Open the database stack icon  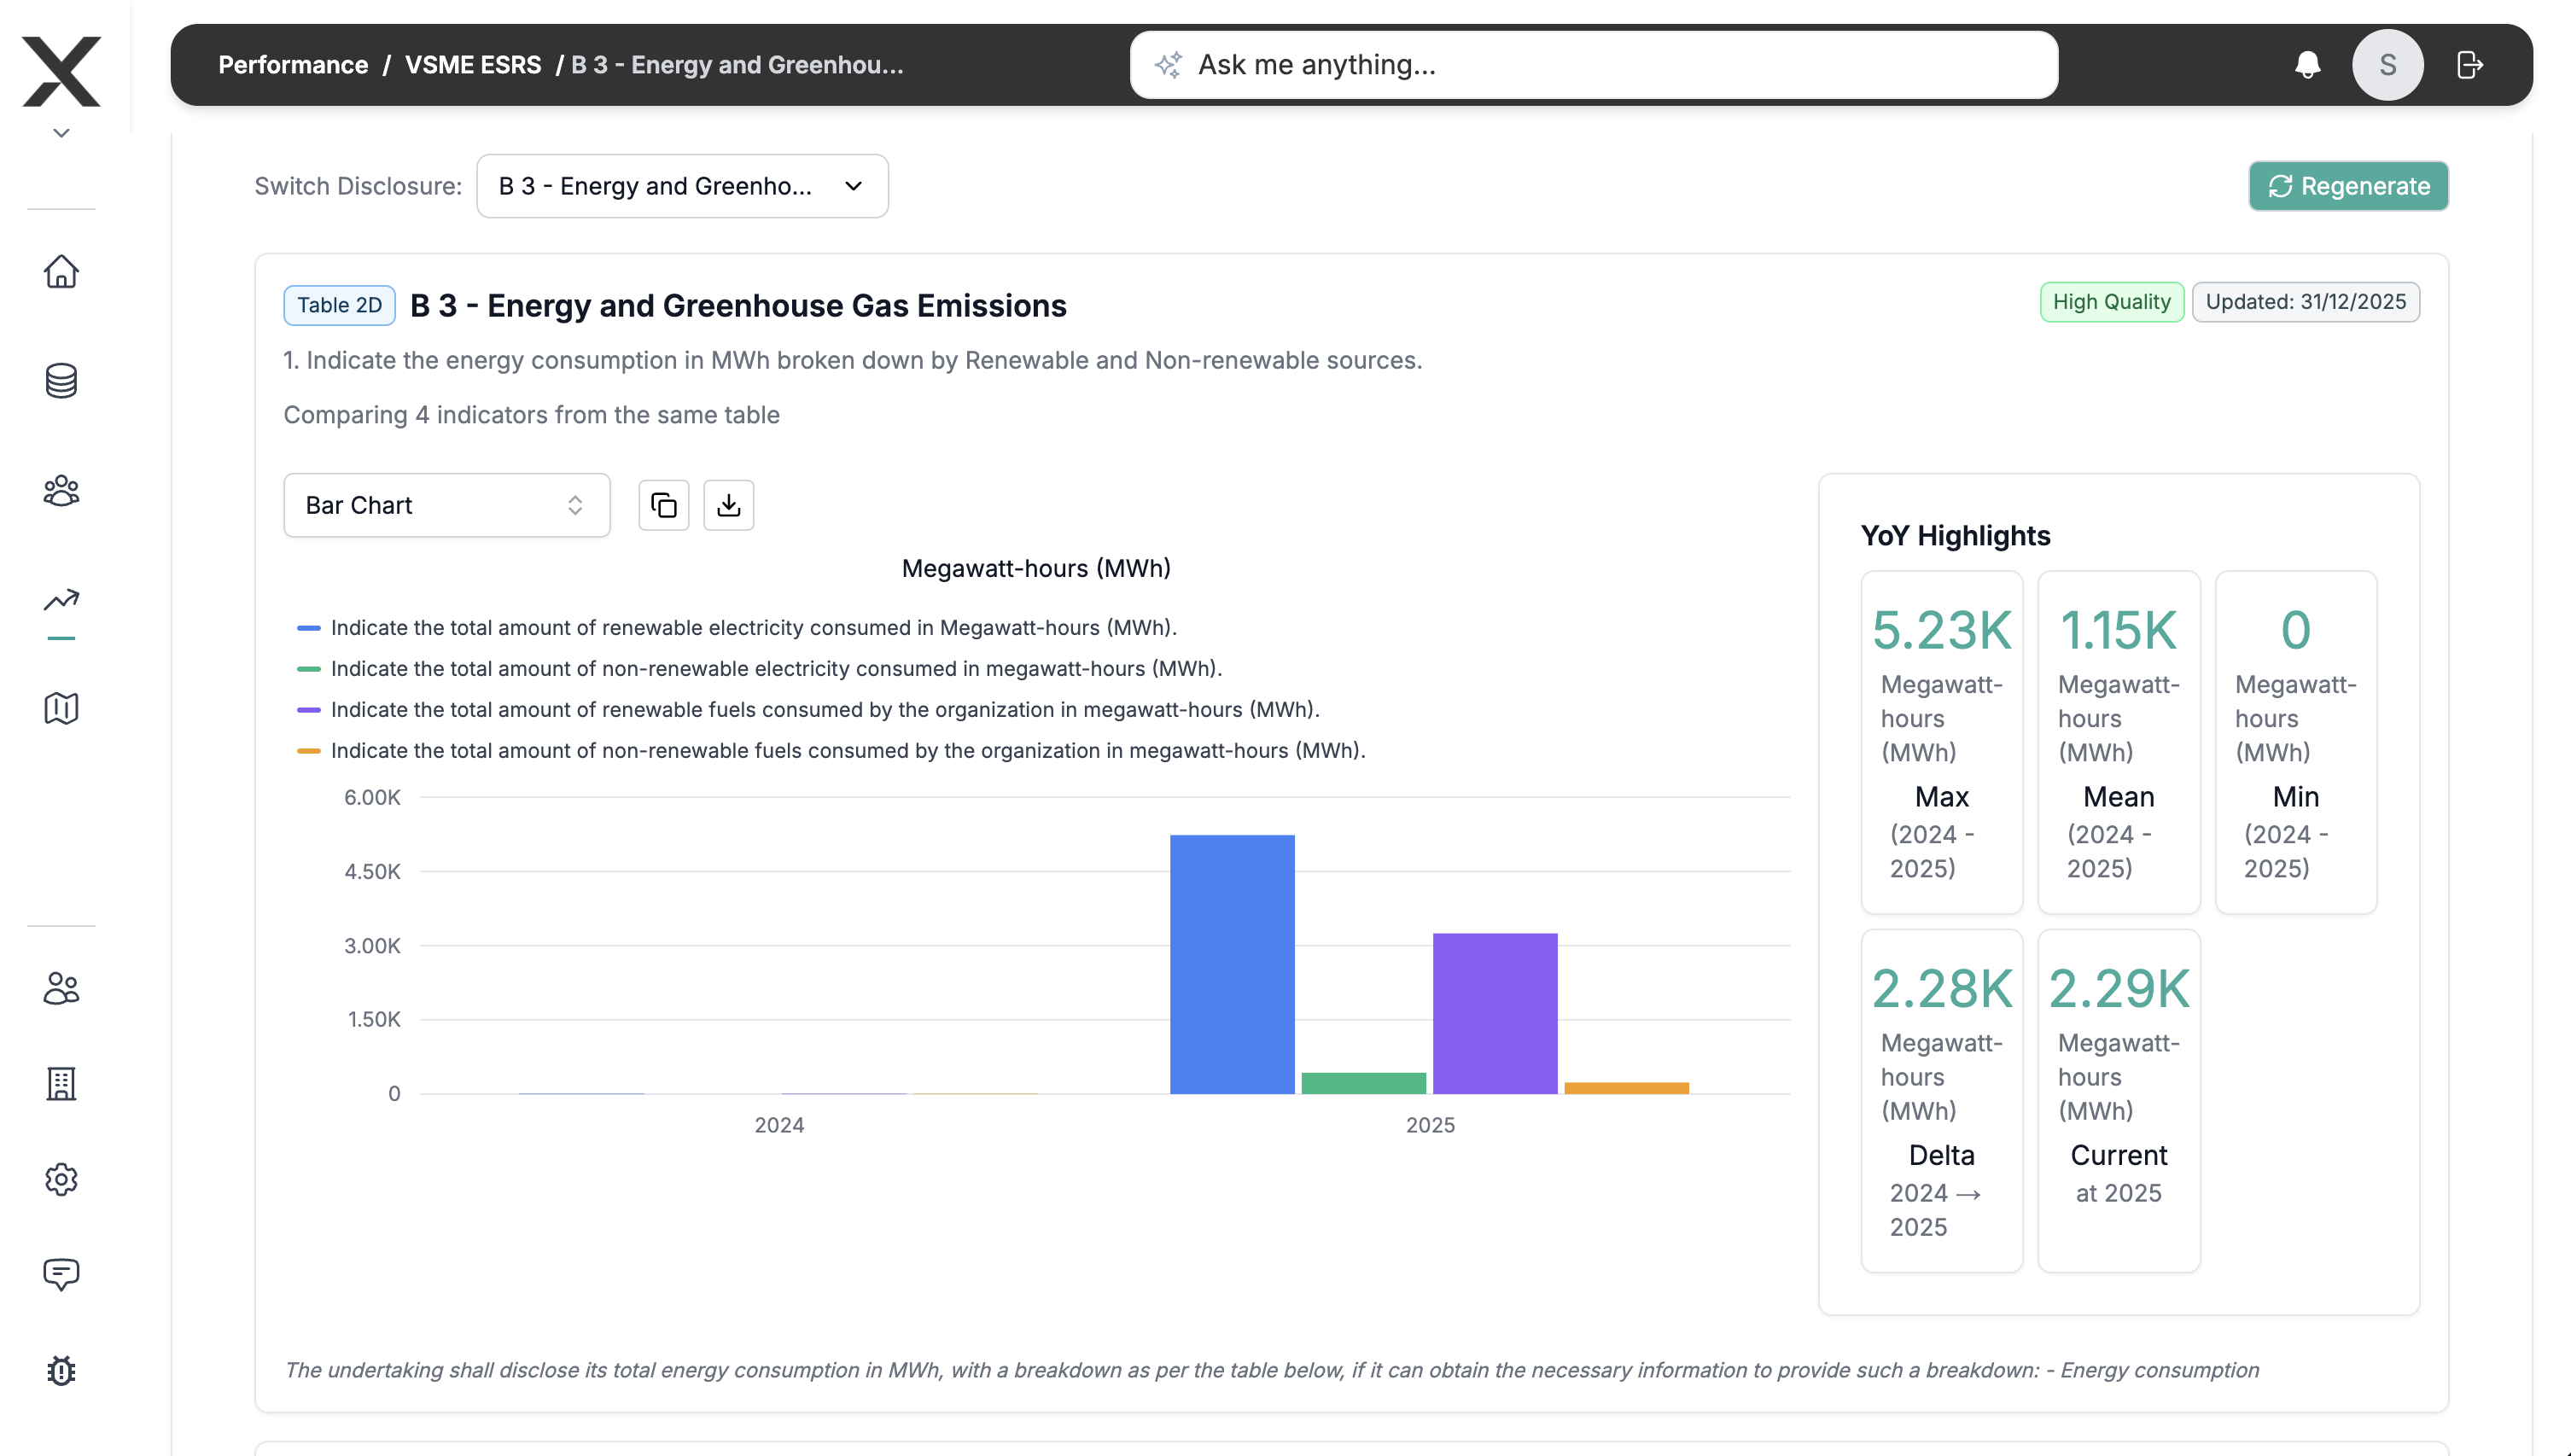pyautogui.click(x=61, y=381)
